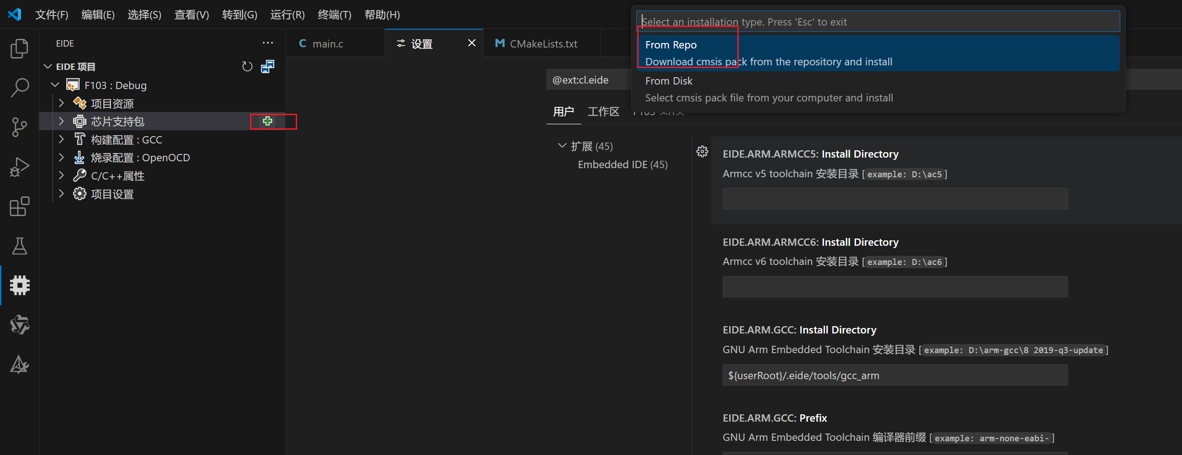
Task: Select the F103 : Debug project row
Action: pos(162,85)
